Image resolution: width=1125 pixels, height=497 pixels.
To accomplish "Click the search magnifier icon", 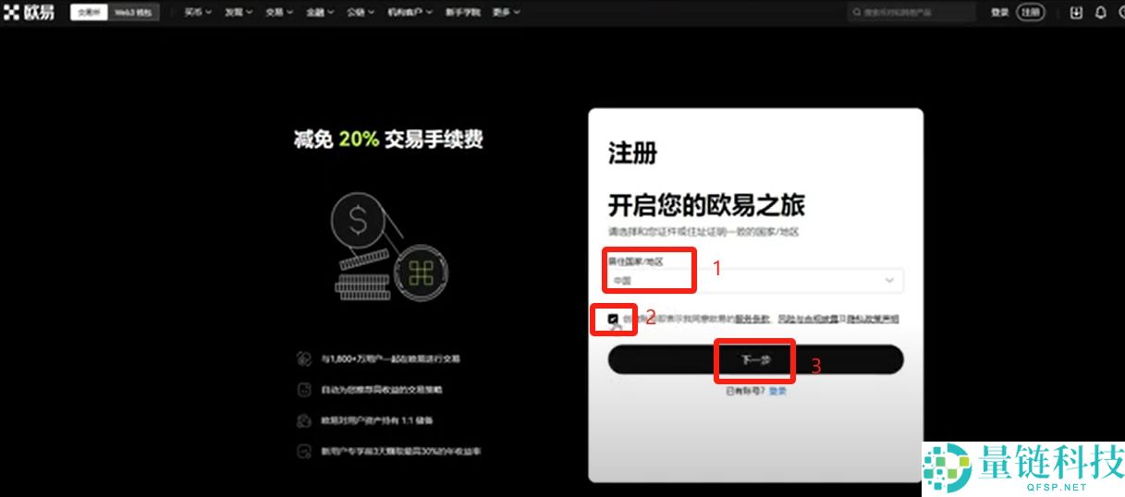I will point(856,13).
